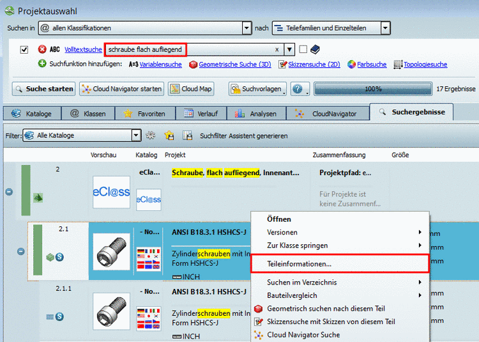The image size is (479, 342).
Task: Click the Farbsuche color wheel icon
Action: [x=352, y=64]
